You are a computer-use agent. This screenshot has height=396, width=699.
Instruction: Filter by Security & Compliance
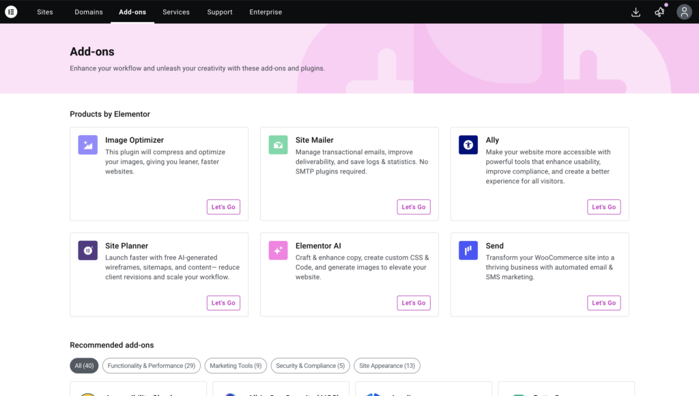click(x=310, y=366)
